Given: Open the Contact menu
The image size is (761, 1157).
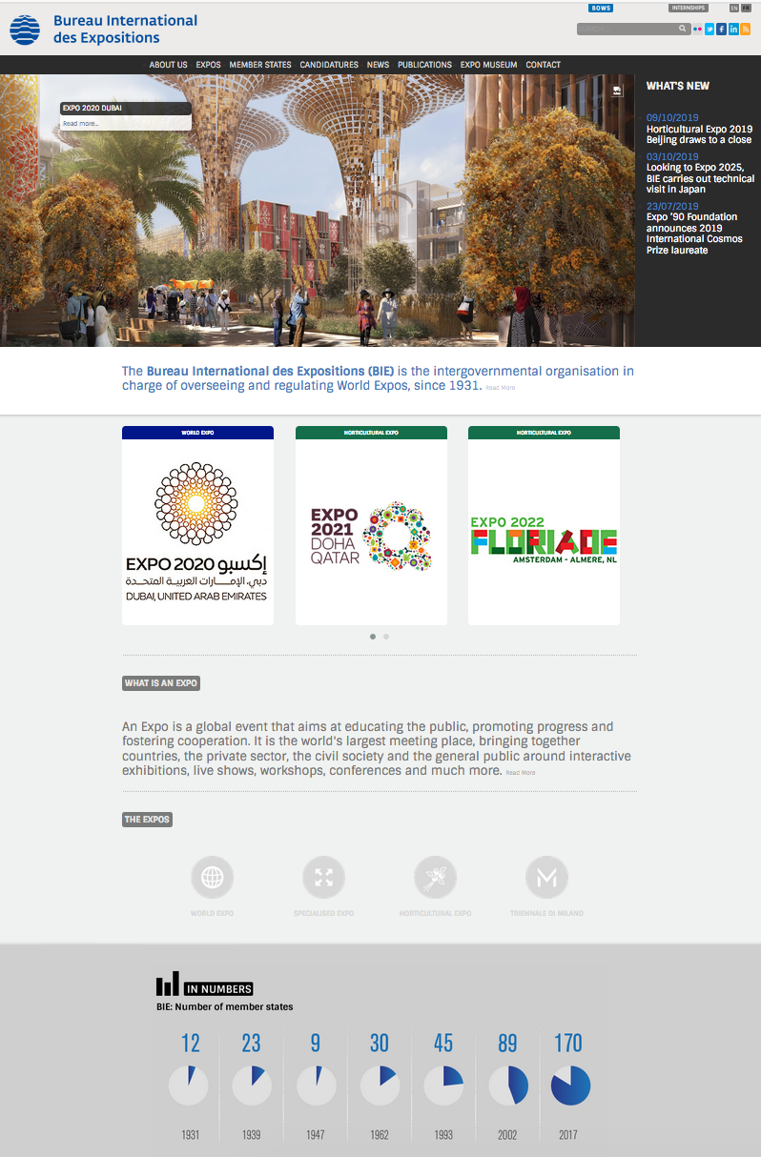Looking at the screenshot, I should coord(543,65).
